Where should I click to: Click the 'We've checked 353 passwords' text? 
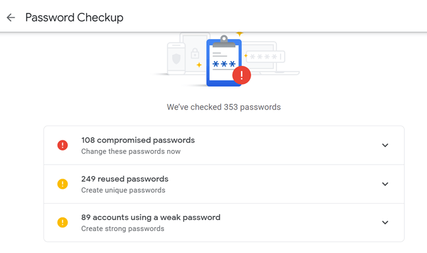click(224, 107)
